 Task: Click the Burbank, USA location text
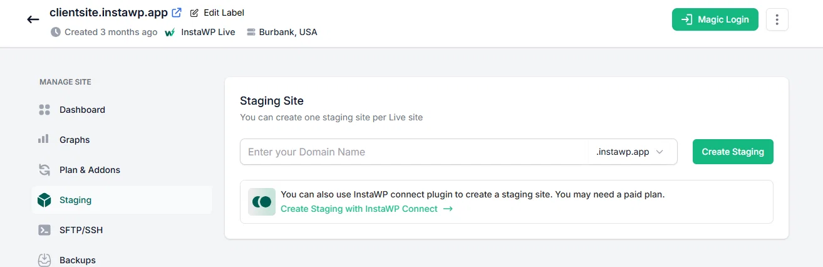click(x=288, y=32)
